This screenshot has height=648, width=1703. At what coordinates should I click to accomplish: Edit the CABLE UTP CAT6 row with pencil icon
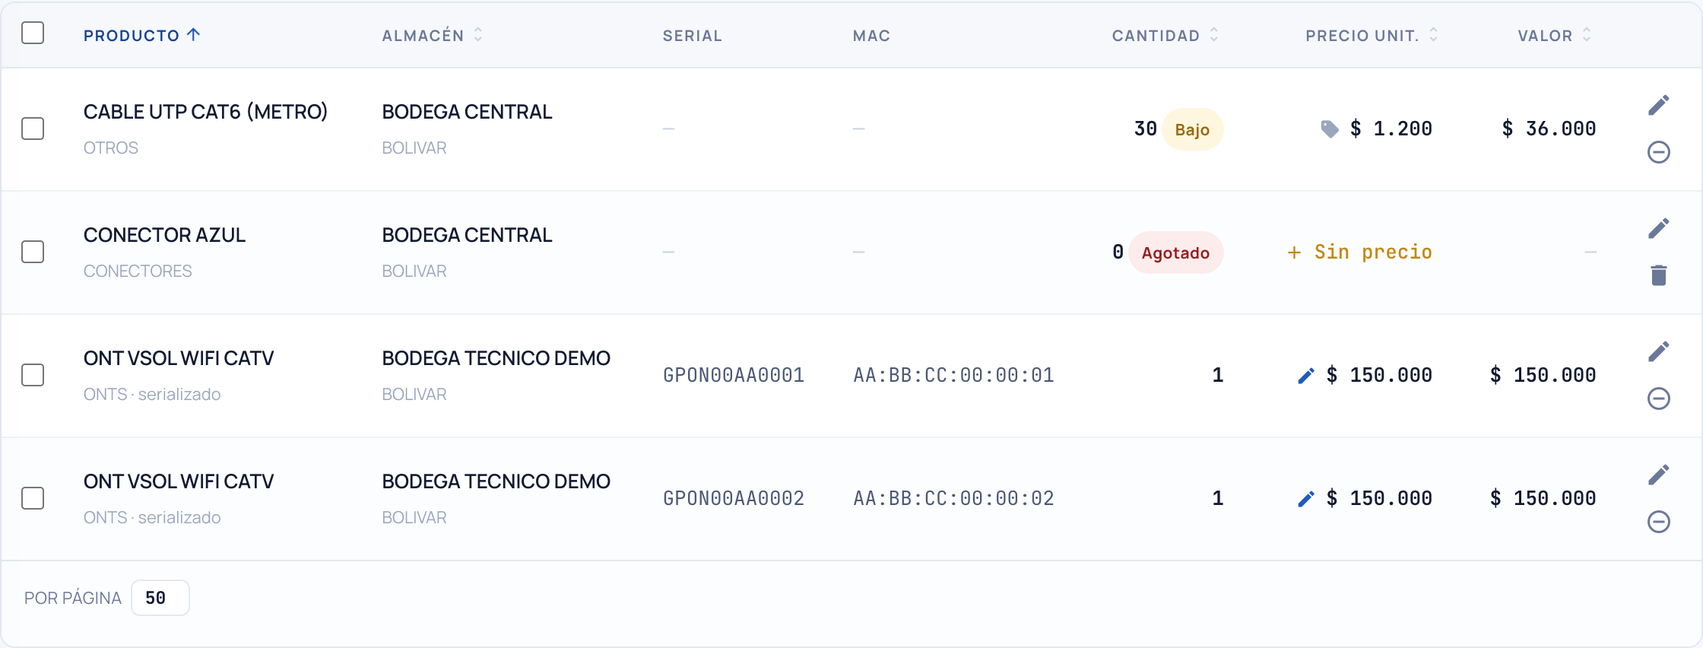(1658, 105)
